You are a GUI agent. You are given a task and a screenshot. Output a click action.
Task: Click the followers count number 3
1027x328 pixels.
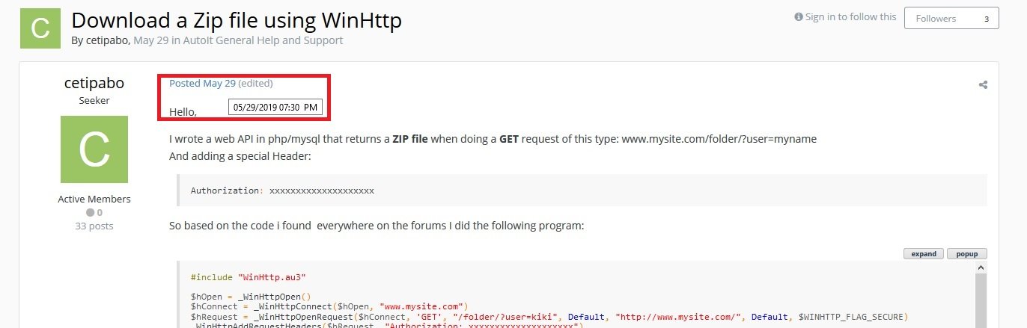coord(986,18)
